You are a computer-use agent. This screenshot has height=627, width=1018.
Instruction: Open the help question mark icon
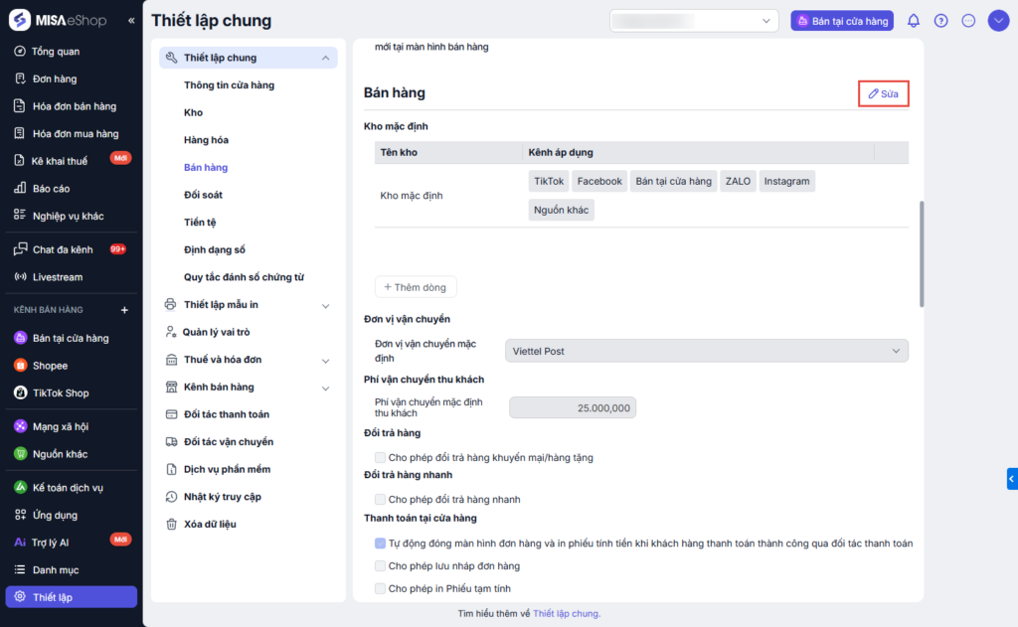click(x=941, y=21)
